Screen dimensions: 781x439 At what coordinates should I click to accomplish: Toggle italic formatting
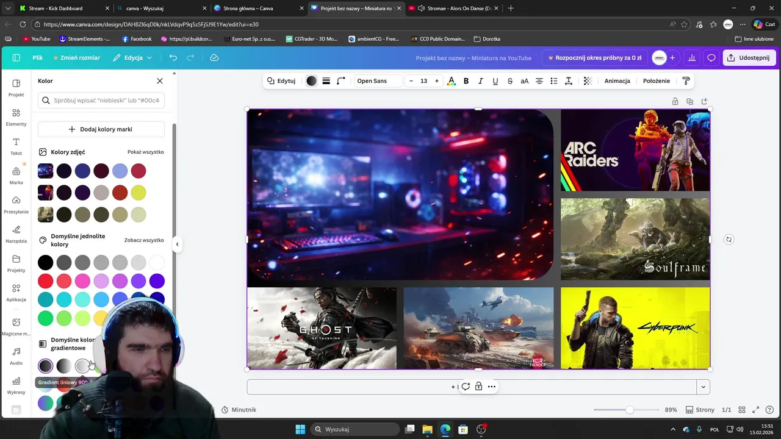point(481,81)
